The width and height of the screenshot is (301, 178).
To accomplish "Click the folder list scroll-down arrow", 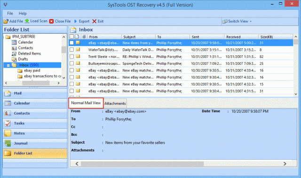I will click(x=64, y=77).
